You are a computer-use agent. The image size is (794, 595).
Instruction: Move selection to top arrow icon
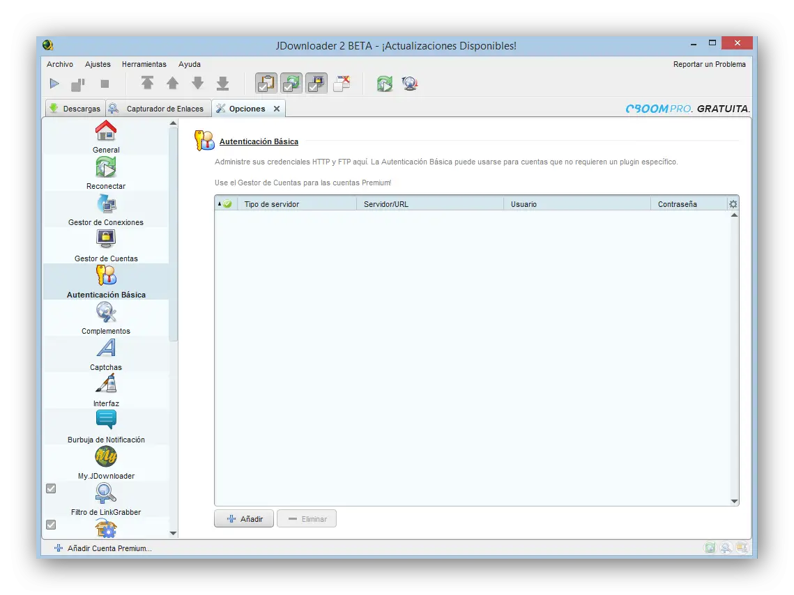pos(147,83)
